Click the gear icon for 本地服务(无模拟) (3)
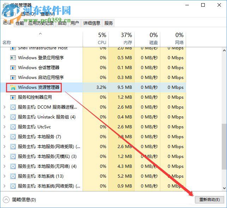The image size is (227, 208). 13,157
